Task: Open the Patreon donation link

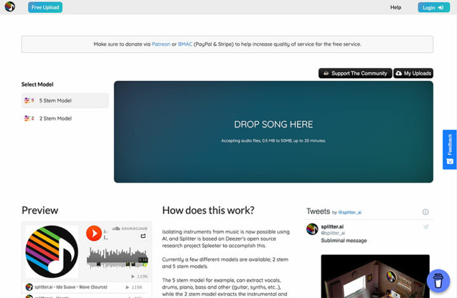Action: [161, 44]
